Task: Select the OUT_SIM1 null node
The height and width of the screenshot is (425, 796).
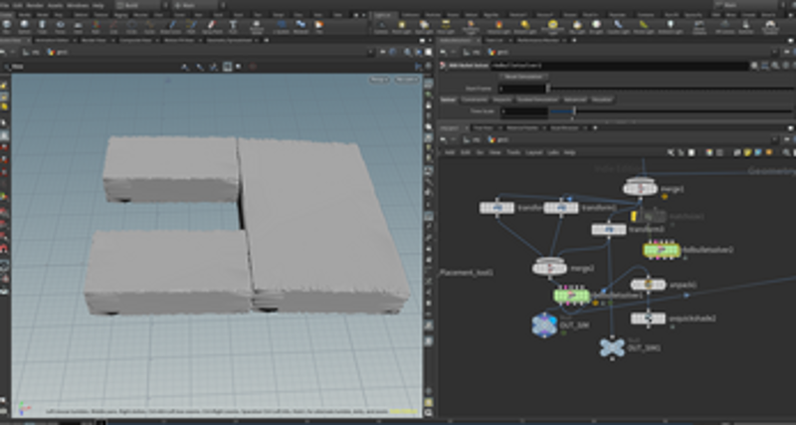Action: pyautogui.click(x=612, y=346)
